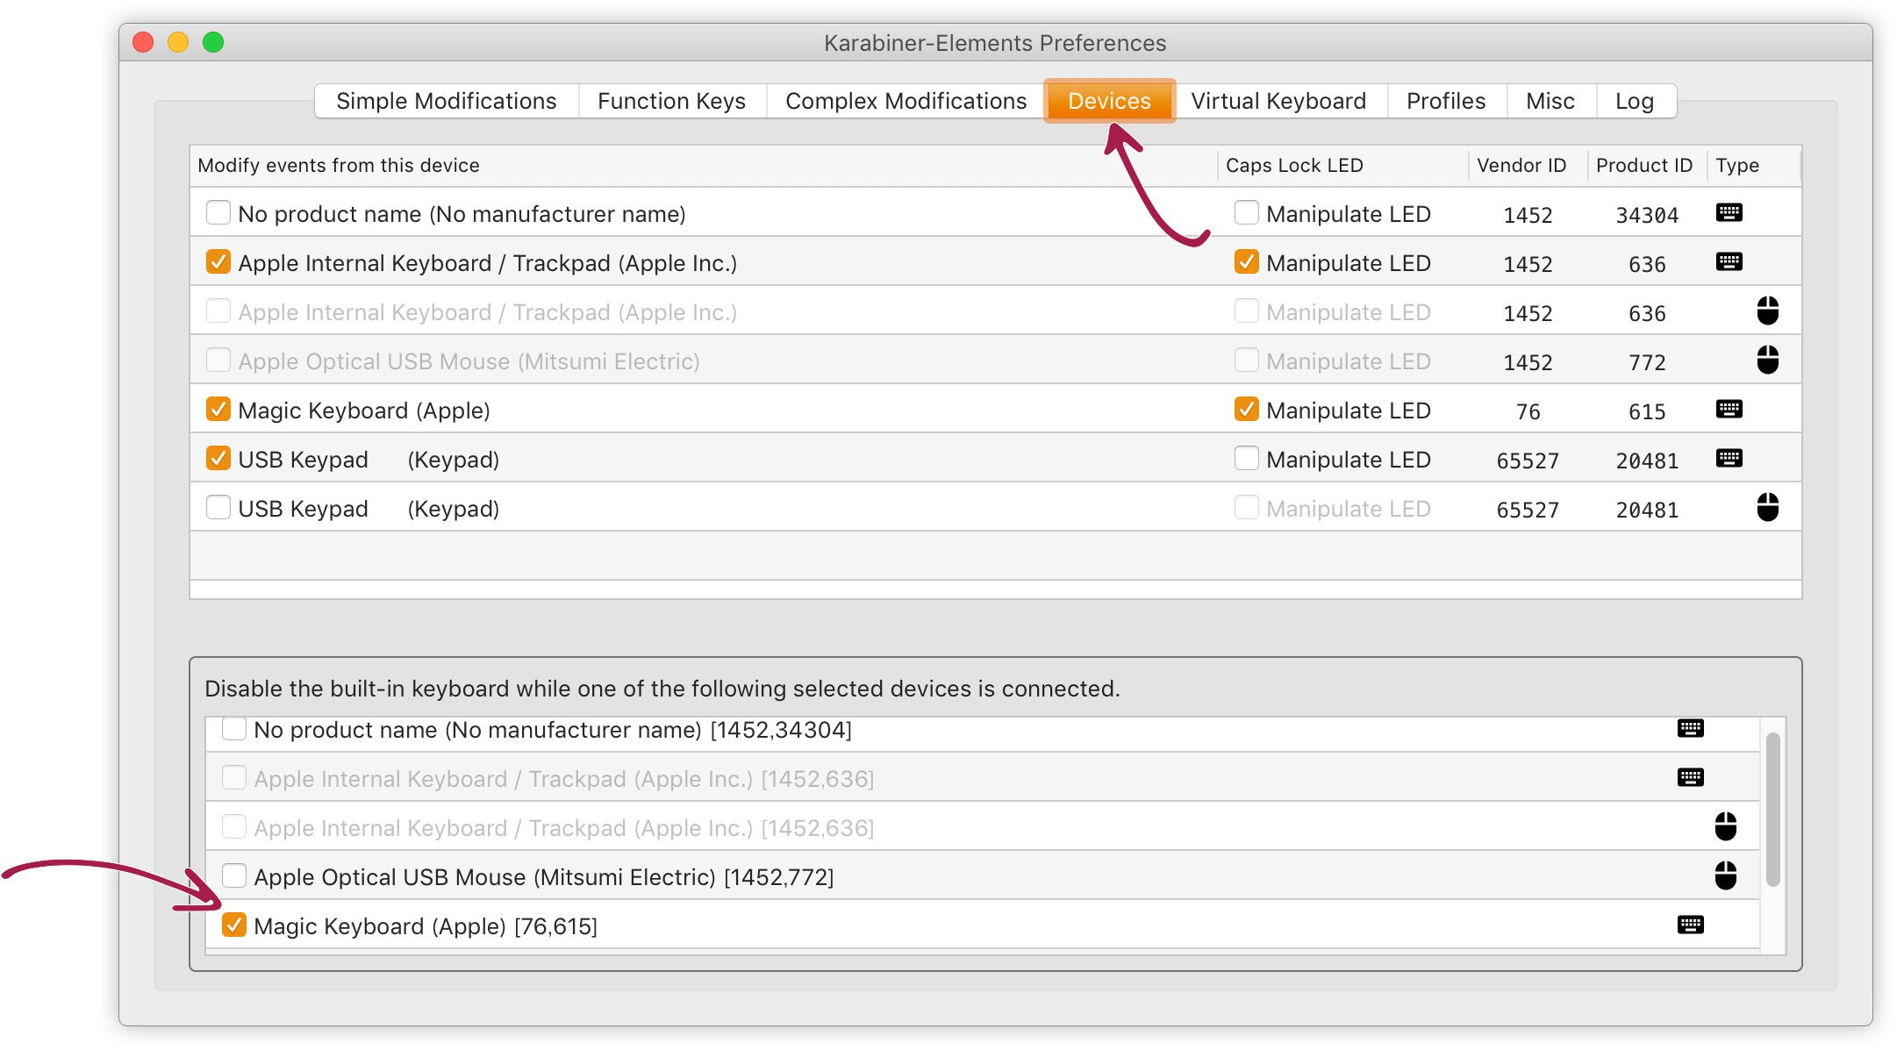1897x1050 pixels.
Task: Enable Manipulate LED for checked USB Keypad
Action: 1246,459
